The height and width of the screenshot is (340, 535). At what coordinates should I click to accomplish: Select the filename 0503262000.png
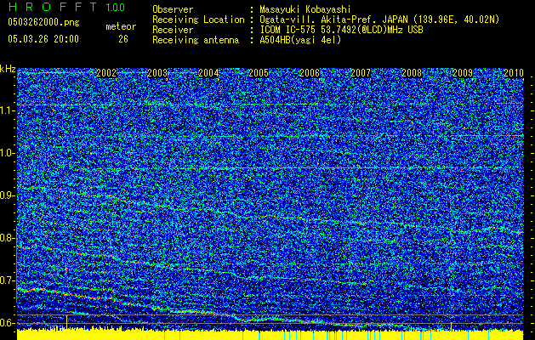tap(43, 23)
